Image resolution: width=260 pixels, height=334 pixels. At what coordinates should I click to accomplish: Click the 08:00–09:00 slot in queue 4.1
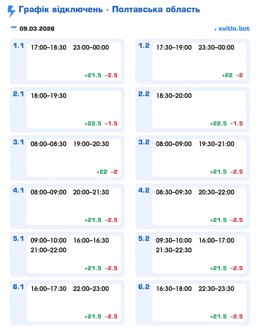click(x=48, y=192)
